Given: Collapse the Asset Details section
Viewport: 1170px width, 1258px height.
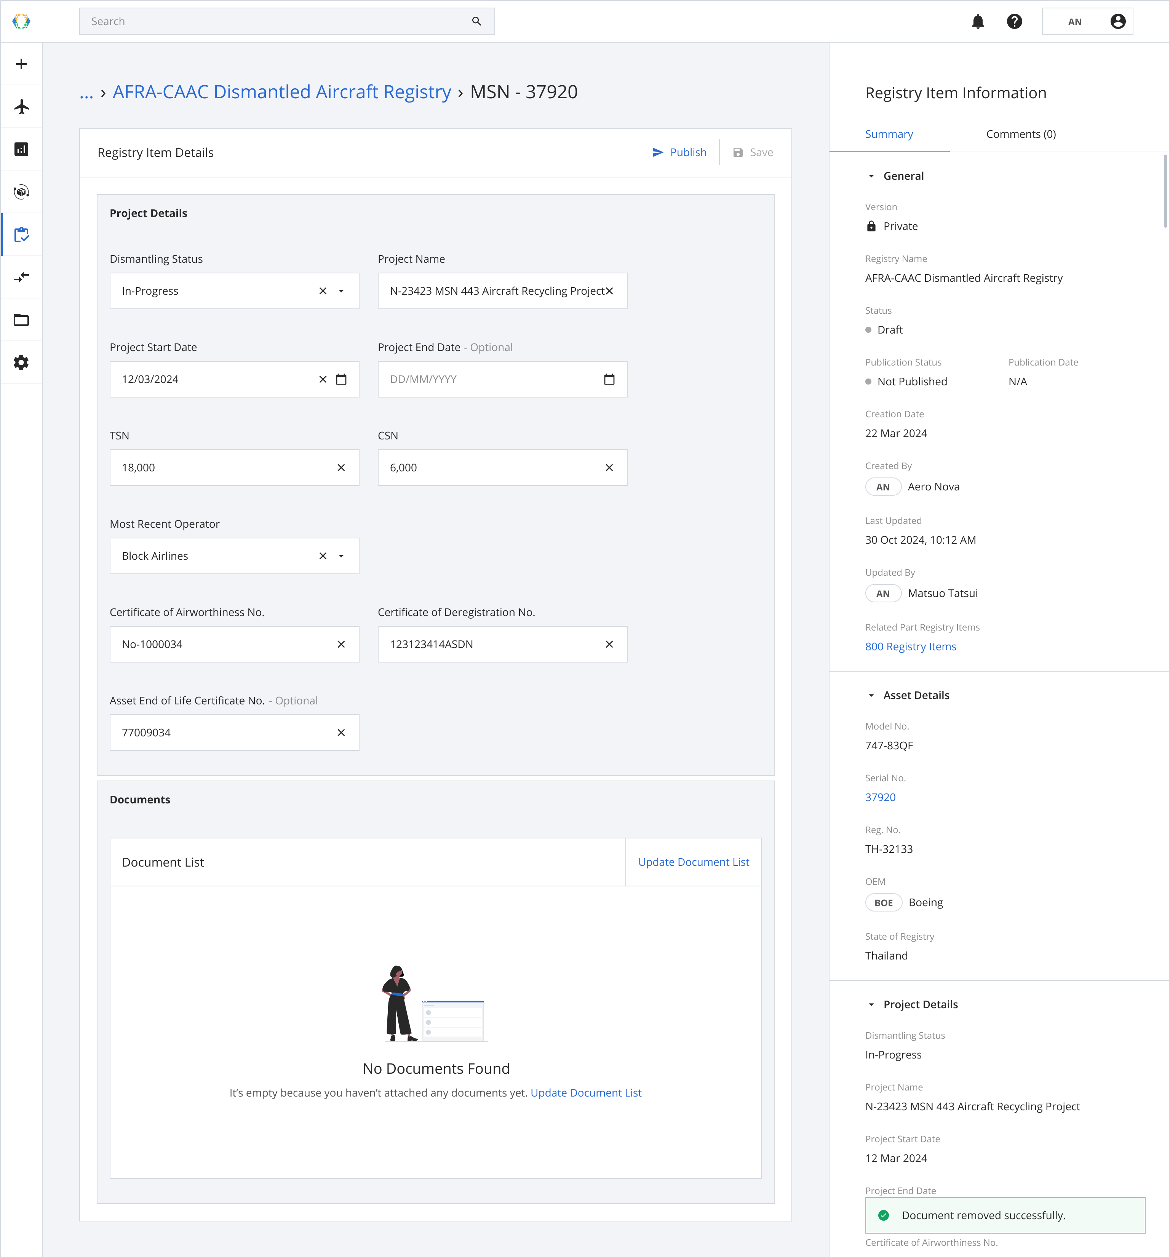Looking at the screenshot, I should pyautogui.click(x=871, y=696).
